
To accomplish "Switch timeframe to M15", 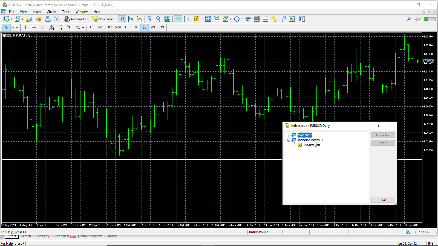I will [109, 27].
